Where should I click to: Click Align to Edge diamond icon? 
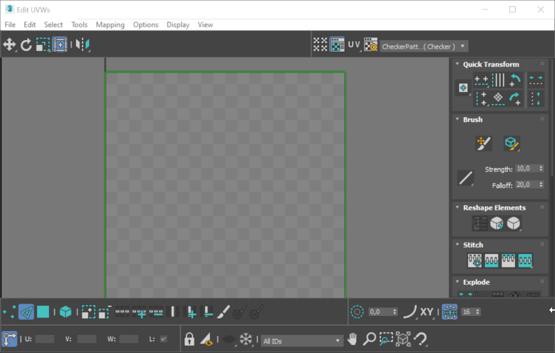[x=498, y=98]
